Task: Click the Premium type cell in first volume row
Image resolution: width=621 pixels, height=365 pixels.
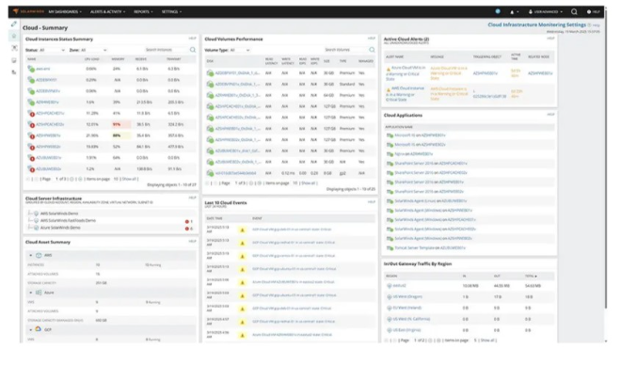Action: 347,73
